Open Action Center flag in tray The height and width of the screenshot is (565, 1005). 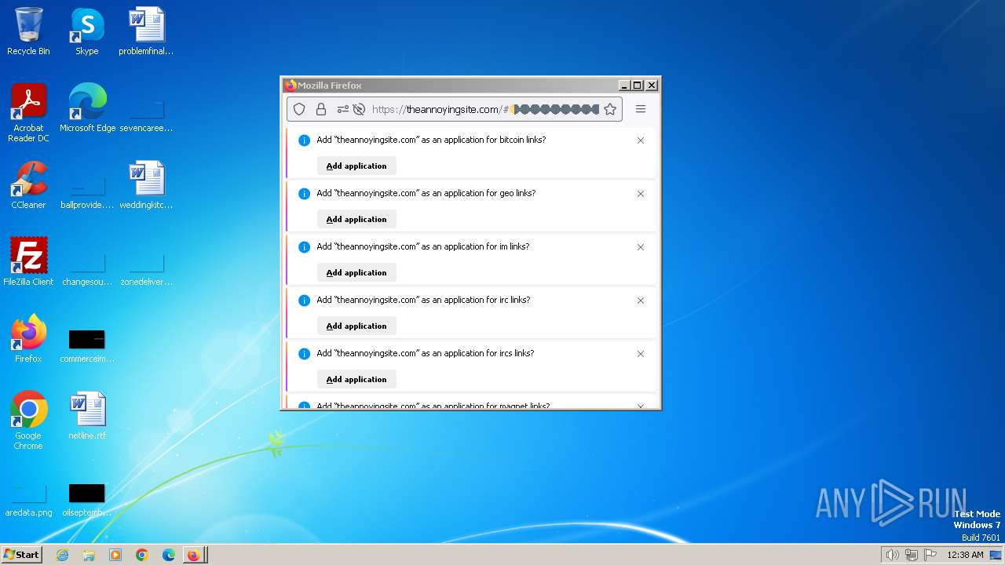pos(930,555)
